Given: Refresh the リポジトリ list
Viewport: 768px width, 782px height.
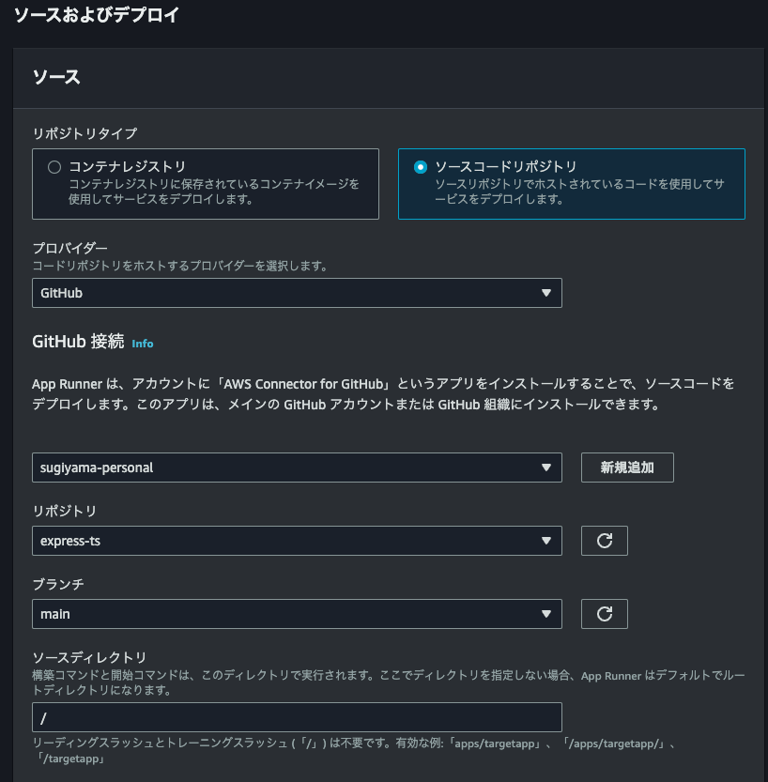Looking at the screenshot, I should pyautogui.click(x=605, y=541).
